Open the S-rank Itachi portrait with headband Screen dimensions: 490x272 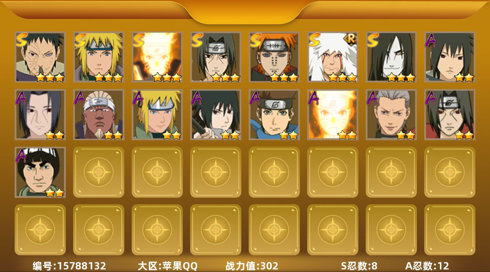pyautogui.click(x=216, y=57)
